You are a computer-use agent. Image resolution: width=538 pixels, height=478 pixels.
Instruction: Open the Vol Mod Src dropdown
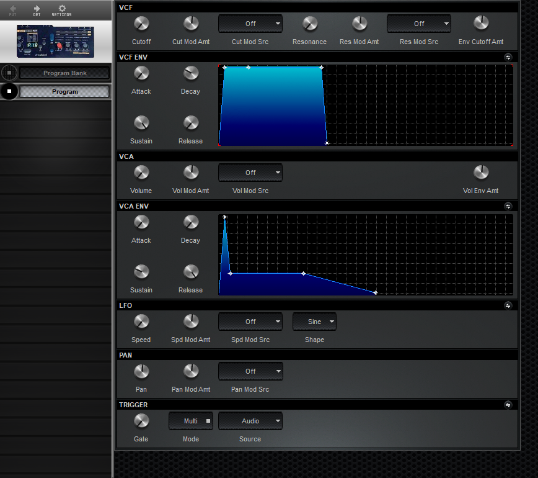click(250, 173)
